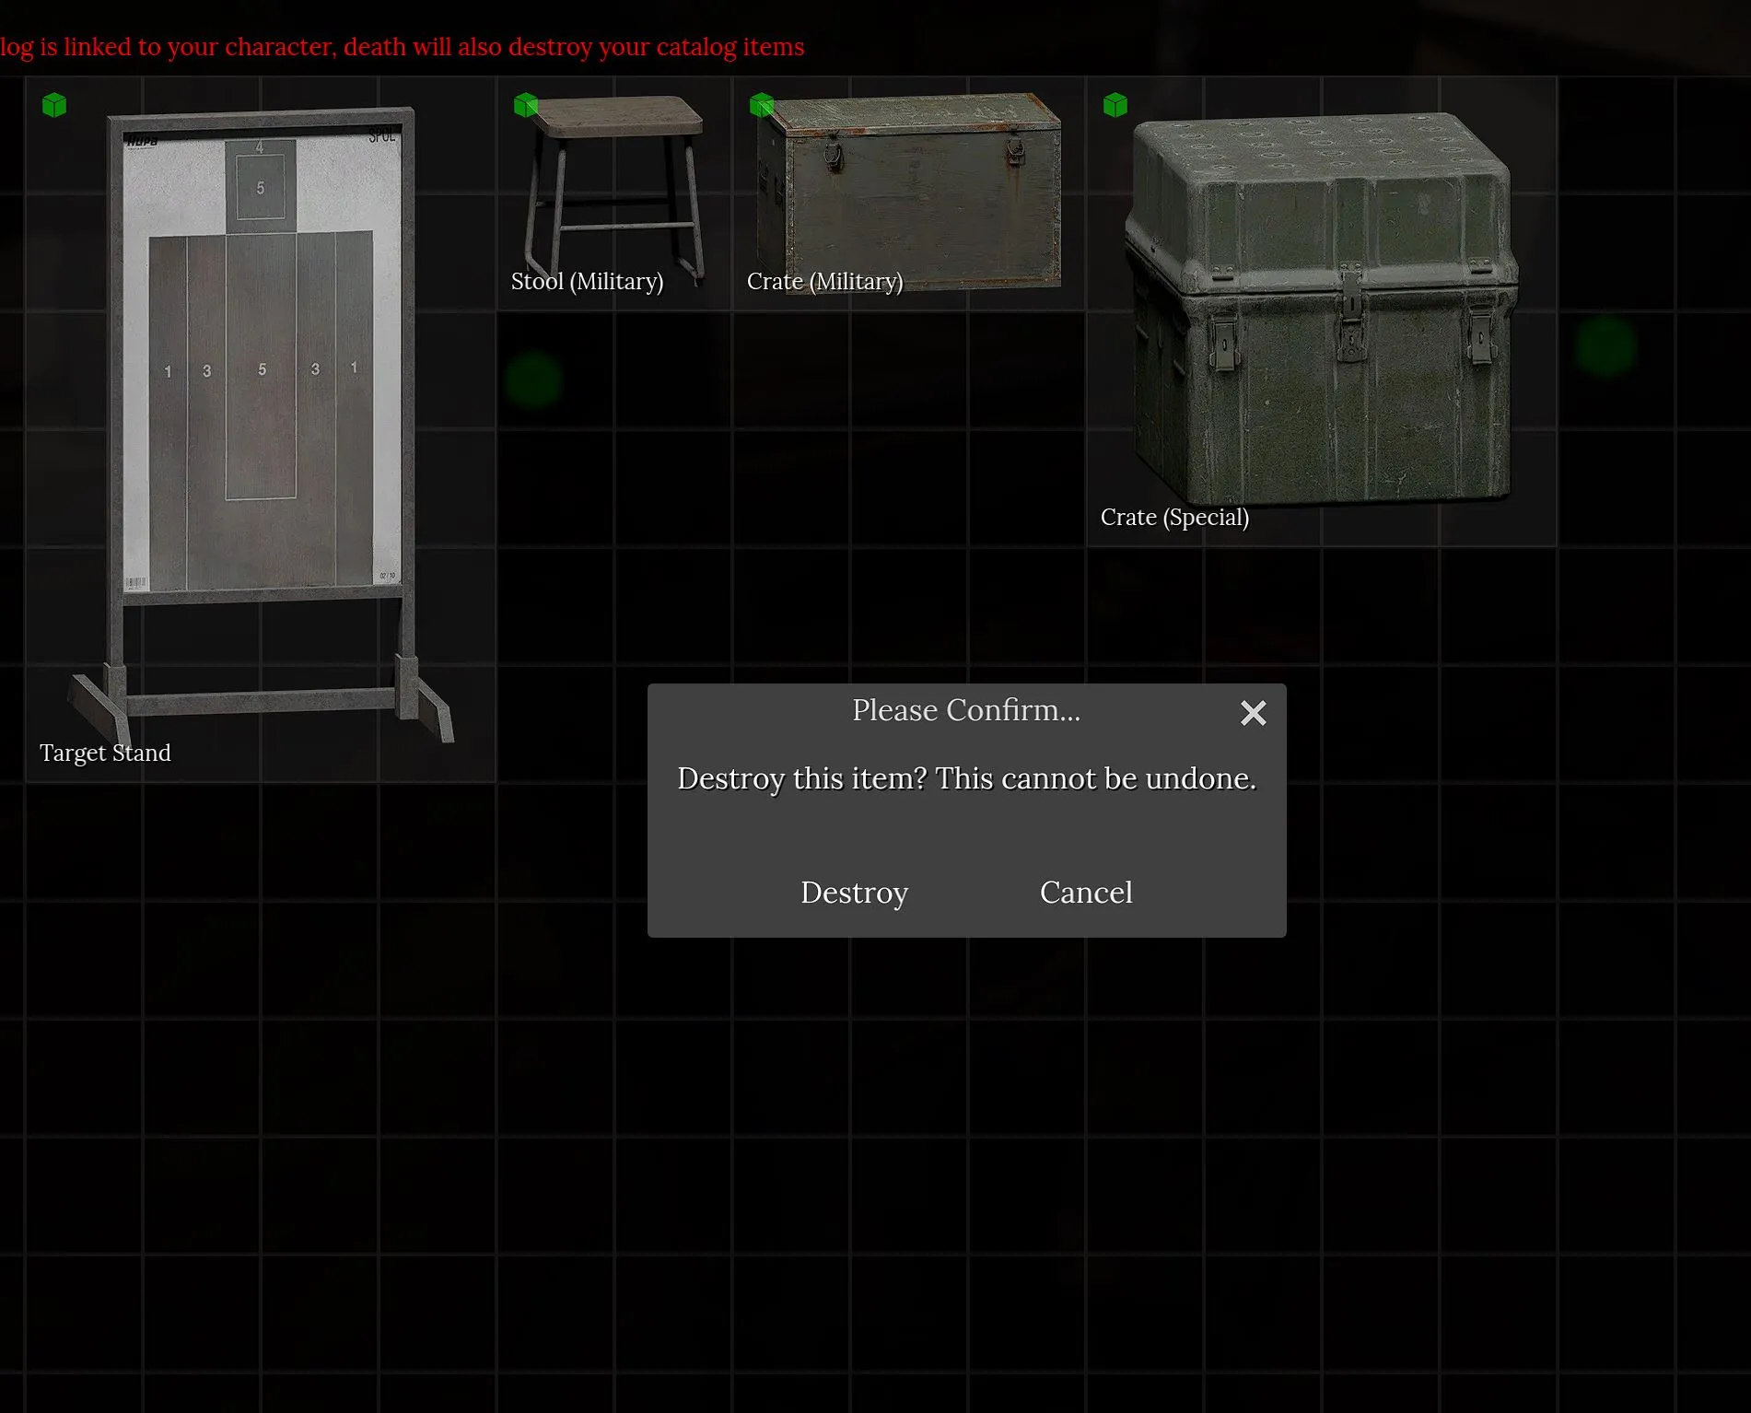Select the military stool image

coord(613,184)
